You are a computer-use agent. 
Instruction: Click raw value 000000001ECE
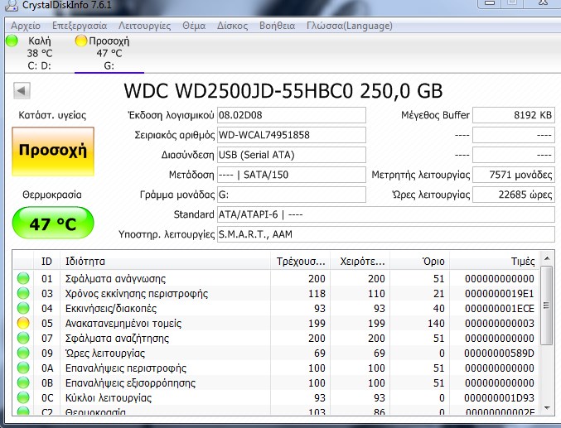click(500, 308)
